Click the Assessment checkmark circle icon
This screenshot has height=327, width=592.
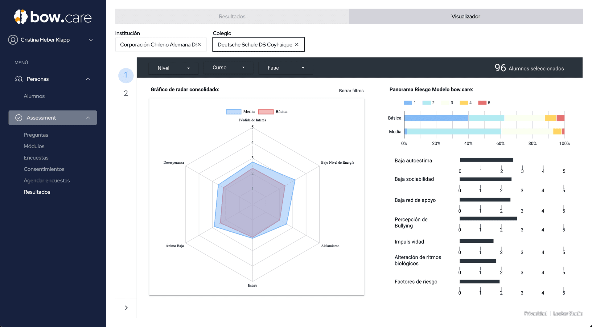point(19,118)
